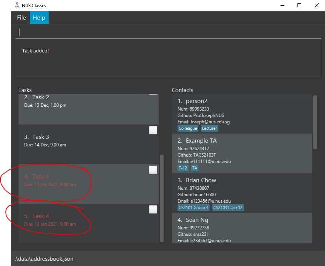The image size is (325, 266).
Task: Select the fifth task item titled Task 4
Action: [x=89, y=223]
